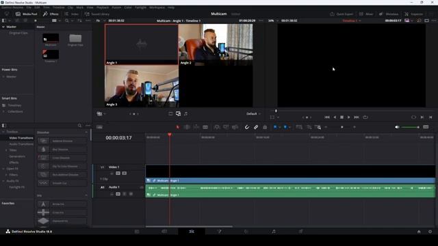Click the Overwrite Clip edit icon
This screenshot has height=246, width=438.
click(226, 127)
